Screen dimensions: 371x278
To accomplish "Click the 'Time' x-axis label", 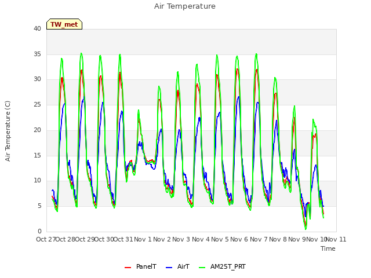I will (x=328, y=248).
